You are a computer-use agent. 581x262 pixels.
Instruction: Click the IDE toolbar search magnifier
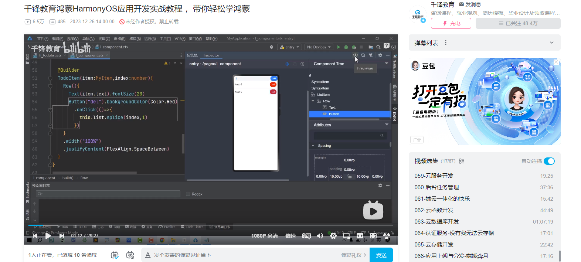378,47
